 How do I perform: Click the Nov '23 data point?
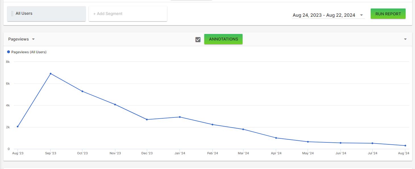click(x=115, y=104)
